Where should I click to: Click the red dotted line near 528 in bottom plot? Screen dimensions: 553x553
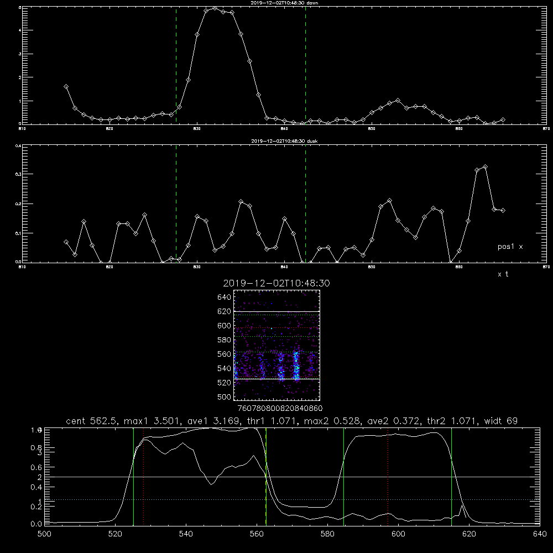pos(144,476)
